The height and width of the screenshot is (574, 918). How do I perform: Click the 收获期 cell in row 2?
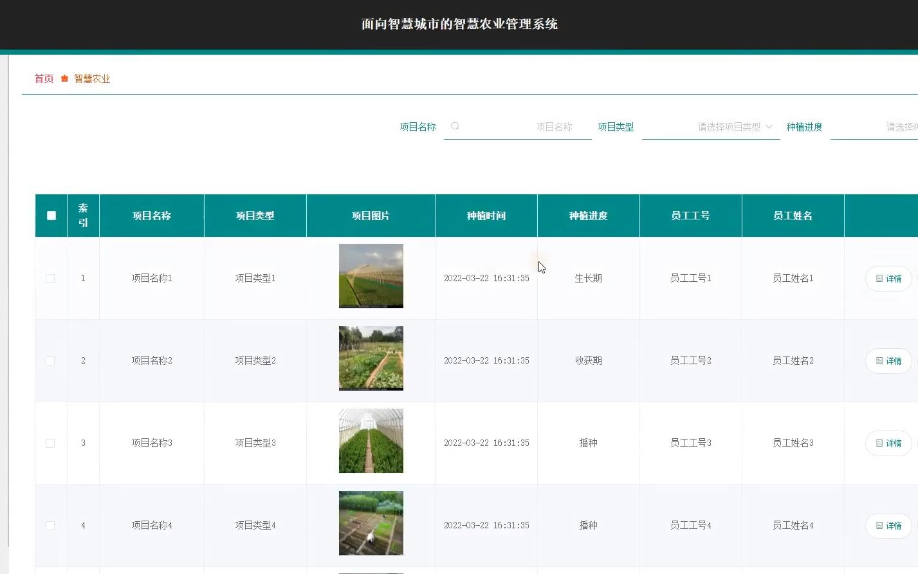589,361
